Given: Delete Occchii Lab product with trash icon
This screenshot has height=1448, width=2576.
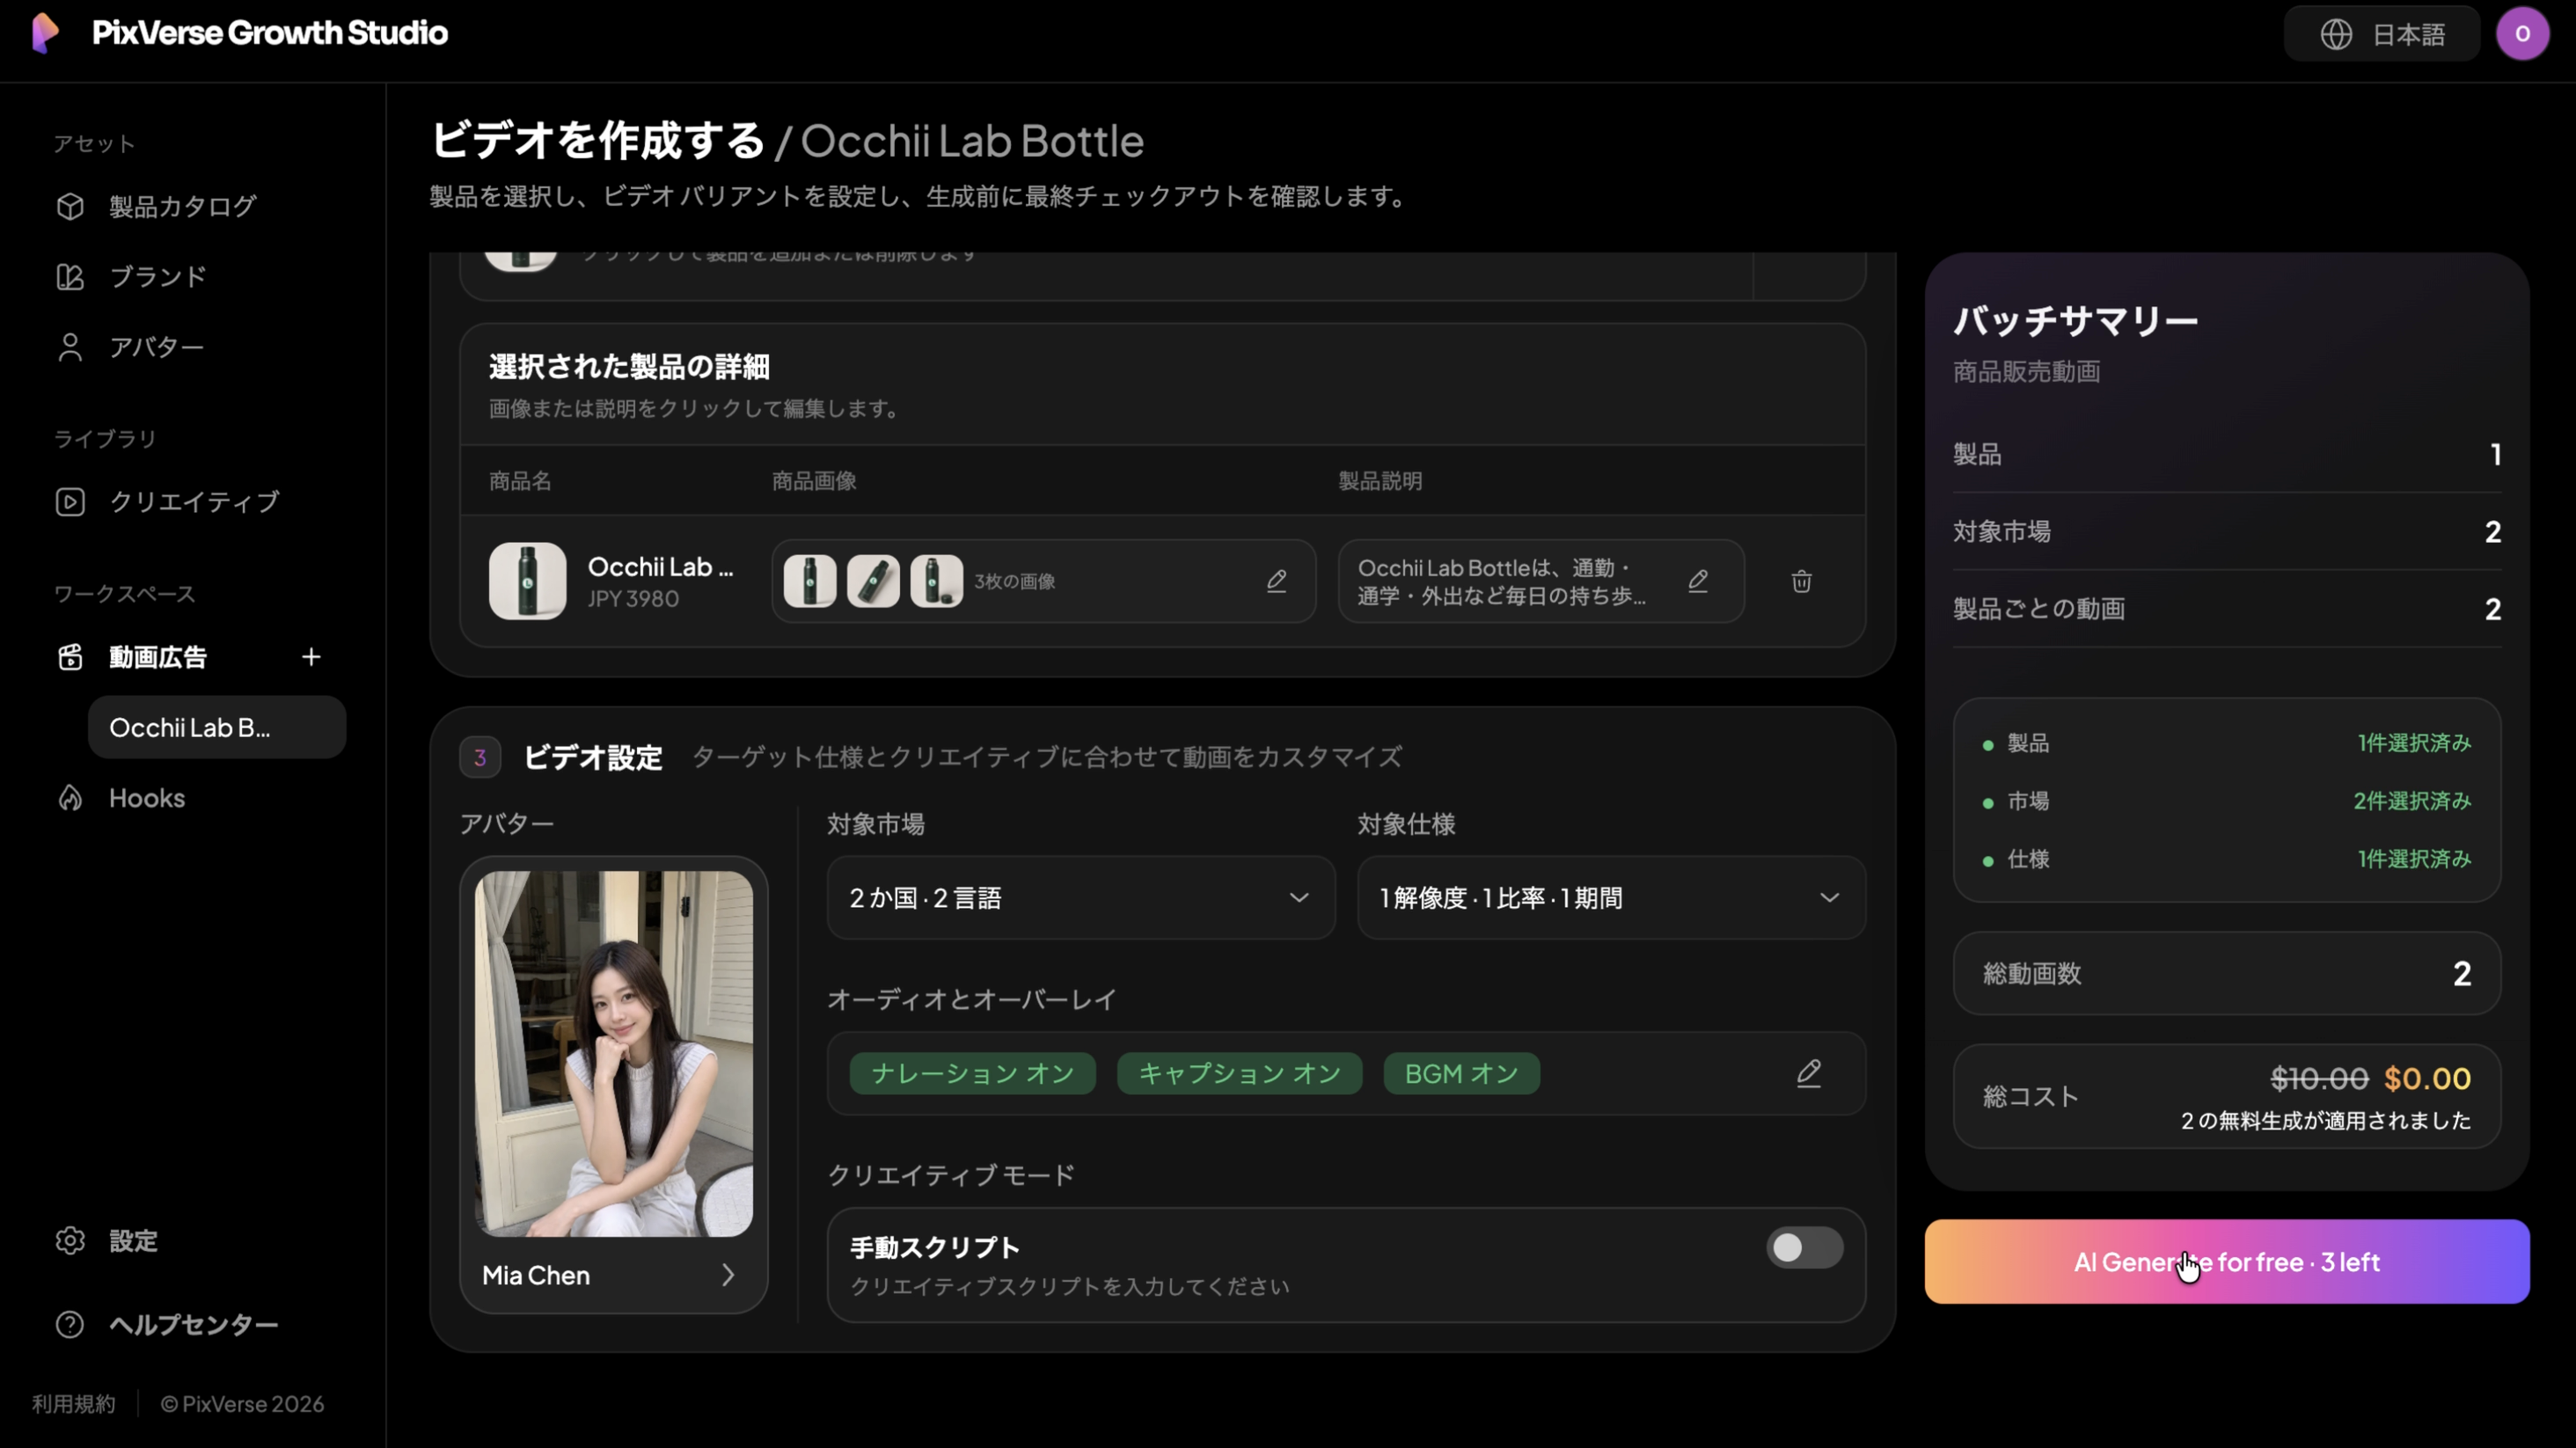Looking at the screenshot, I should click(1801, 581).
